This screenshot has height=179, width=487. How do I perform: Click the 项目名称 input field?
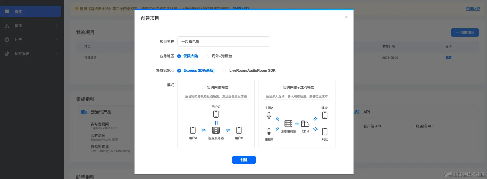click(223, 42)
